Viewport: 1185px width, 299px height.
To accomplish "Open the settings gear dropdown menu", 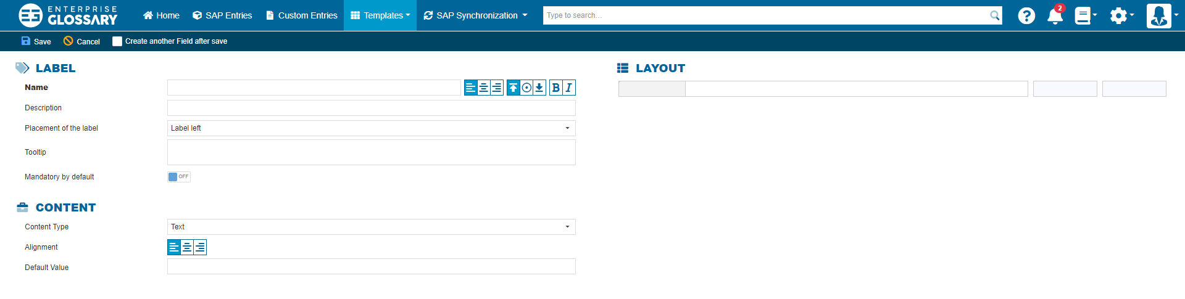I will pyautogui.click(x=1121, y=15).
